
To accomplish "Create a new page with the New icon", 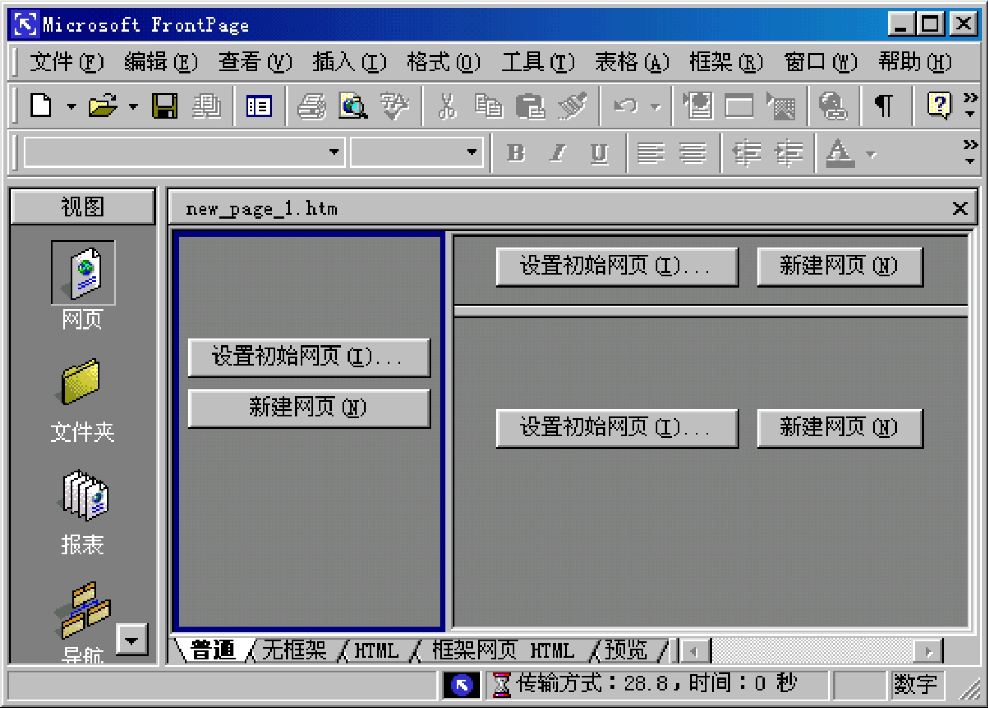I will coord(41,106).
